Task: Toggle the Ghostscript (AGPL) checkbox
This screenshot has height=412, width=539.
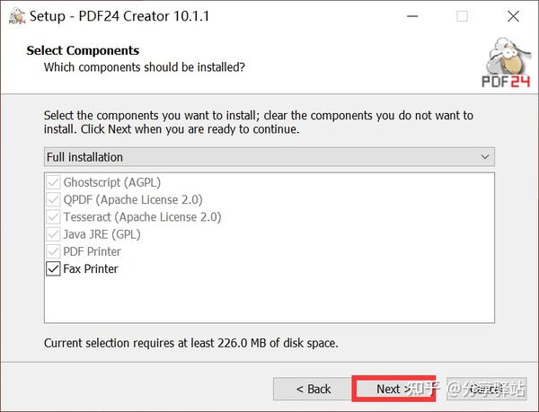Action: 52,182
